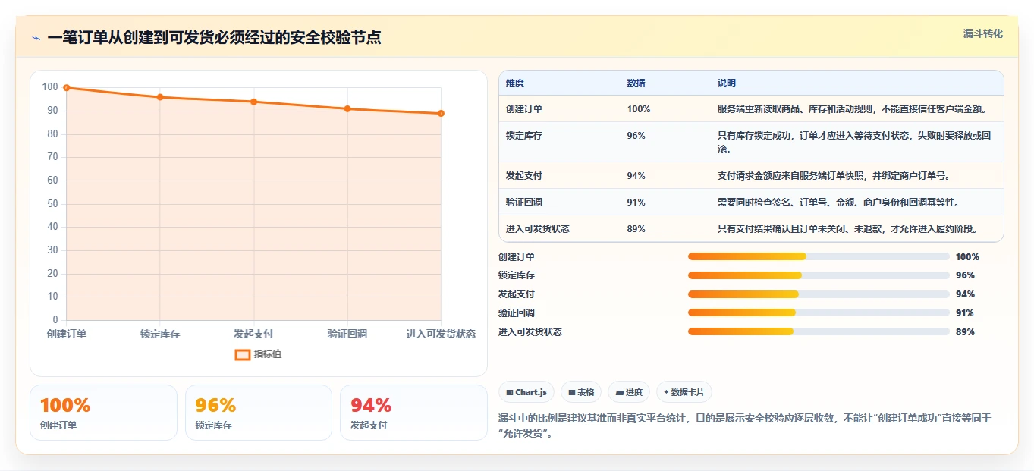Image resolution: width=1034 pixels, height=471 pixels.
Task: Click the description starting 只有支付结果确认
Action: [848, 229]
